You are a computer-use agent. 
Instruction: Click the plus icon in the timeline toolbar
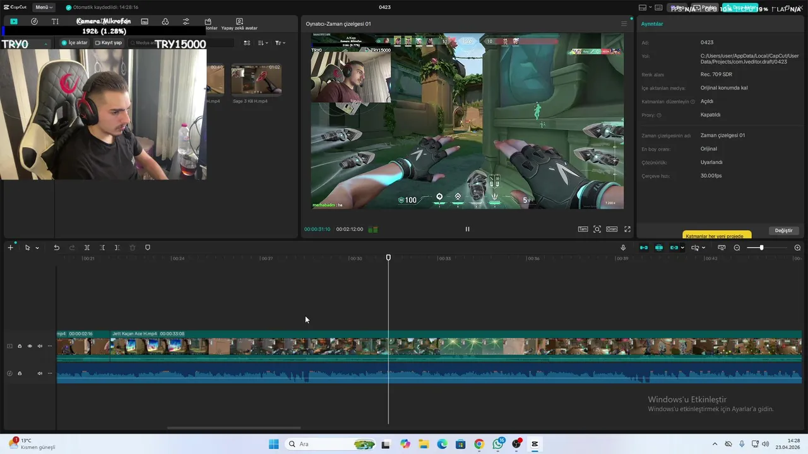[x=10, y=248]
